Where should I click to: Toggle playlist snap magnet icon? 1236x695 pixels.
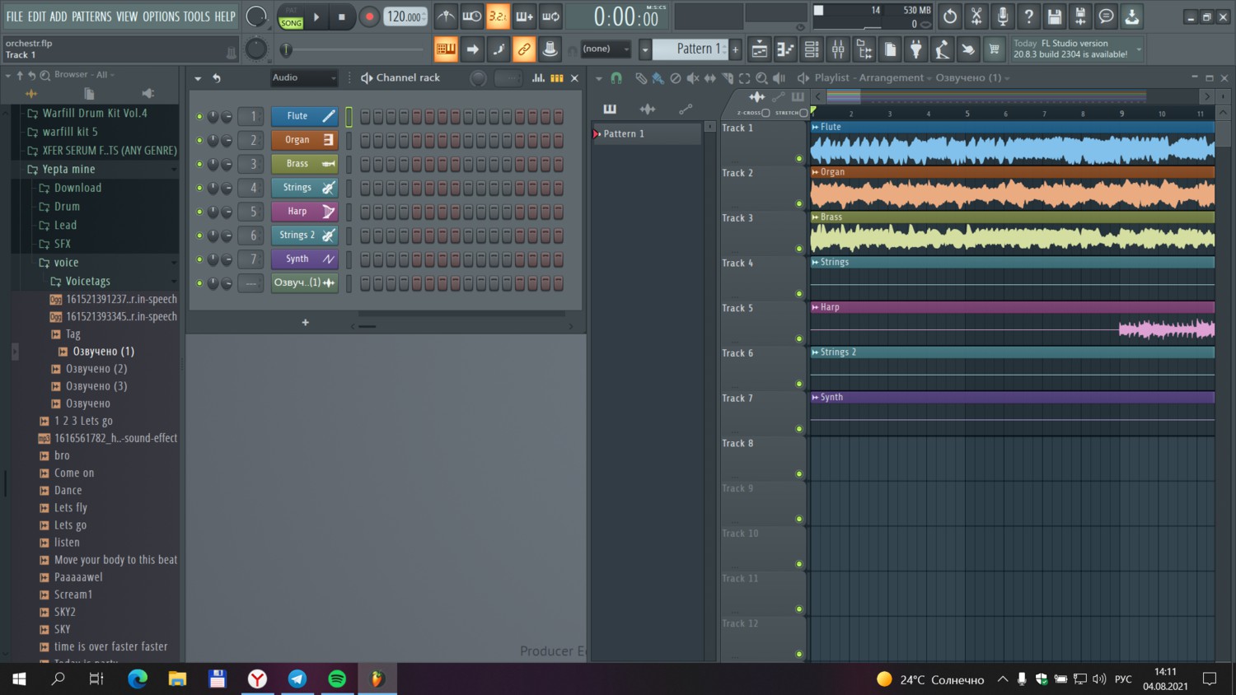(616, 78)
